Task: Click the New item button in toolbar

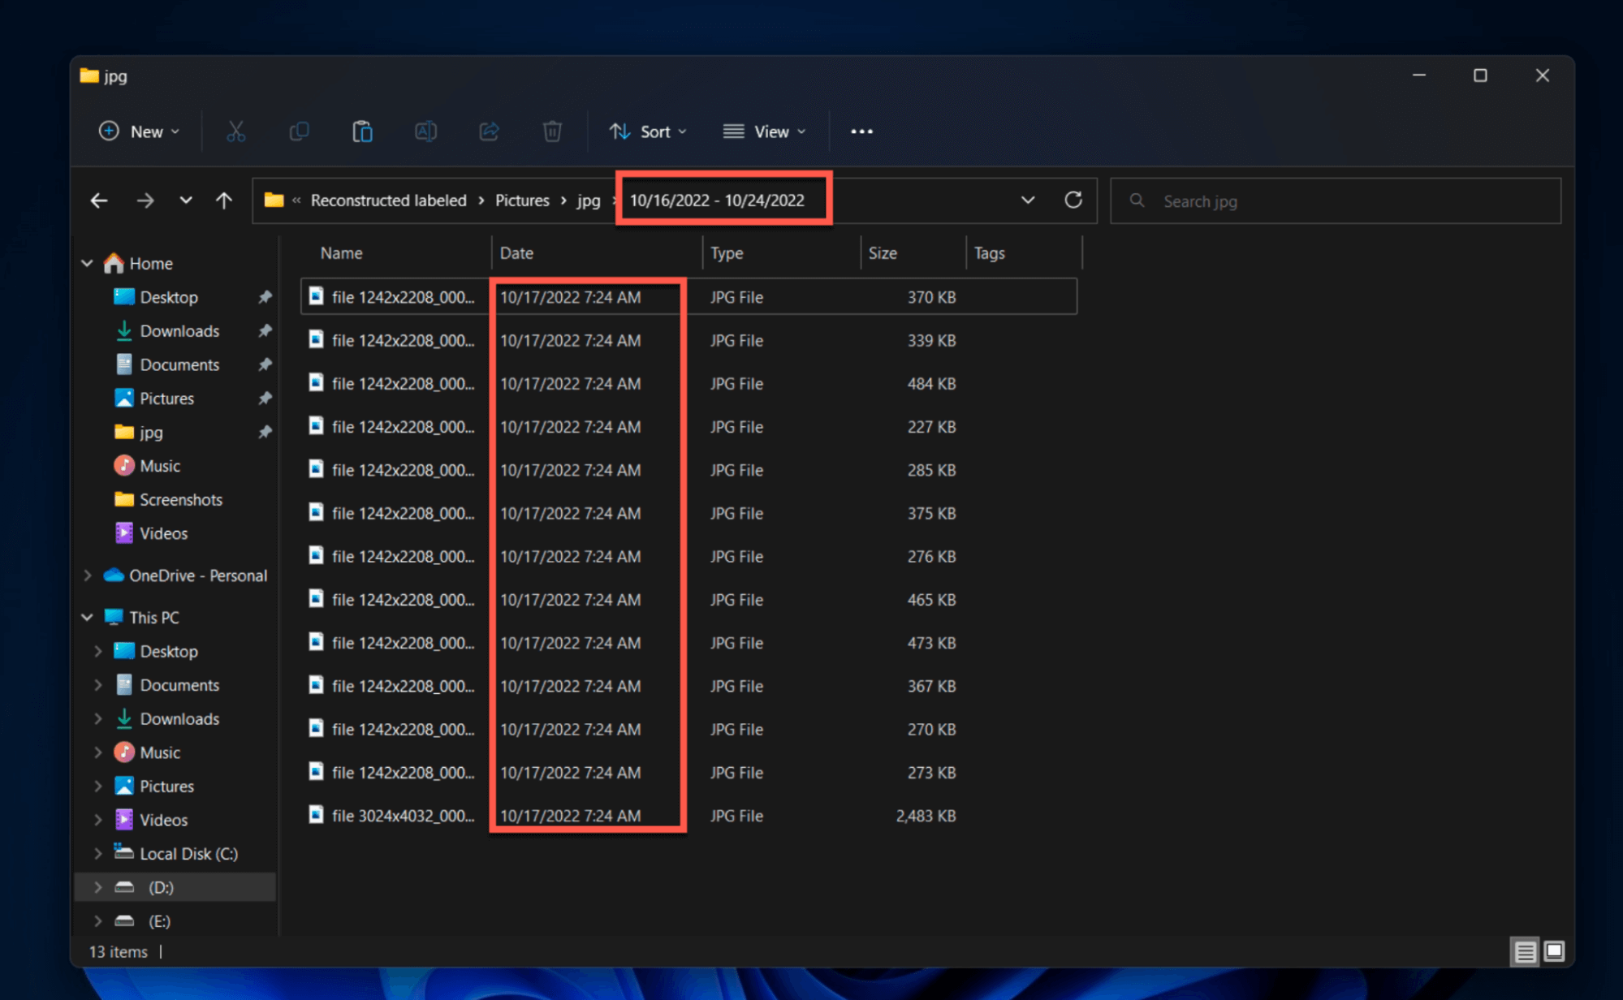Action: 138,130
